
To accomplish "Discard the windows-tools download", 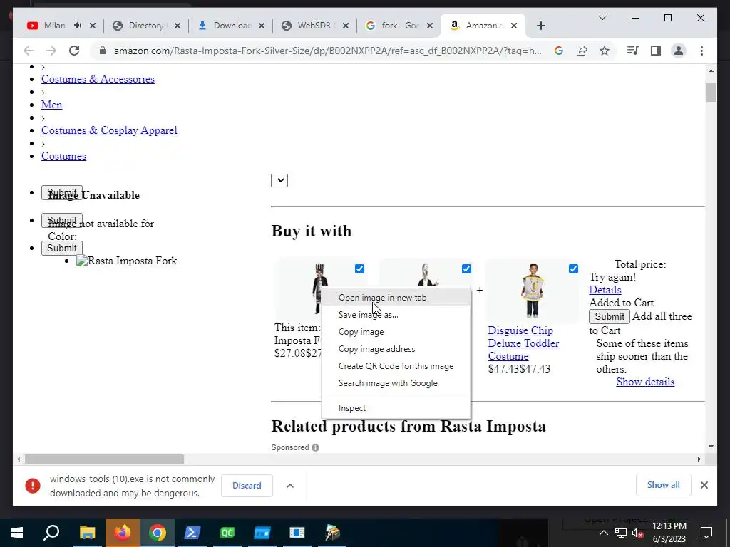I will pyautogui.click(x=247, y=486).
